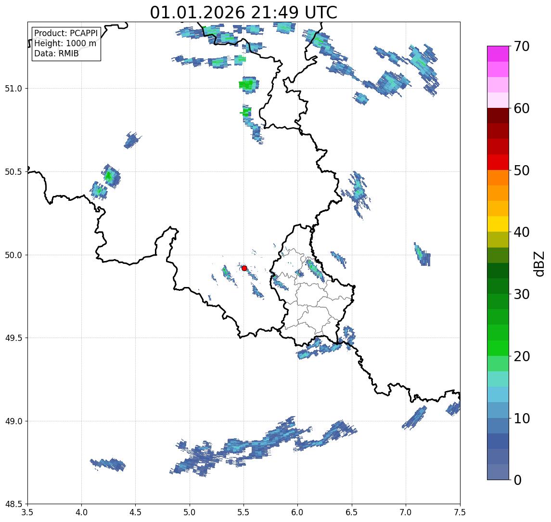
Task: Click longitude axis label 5.5
Action: (244, 512)
